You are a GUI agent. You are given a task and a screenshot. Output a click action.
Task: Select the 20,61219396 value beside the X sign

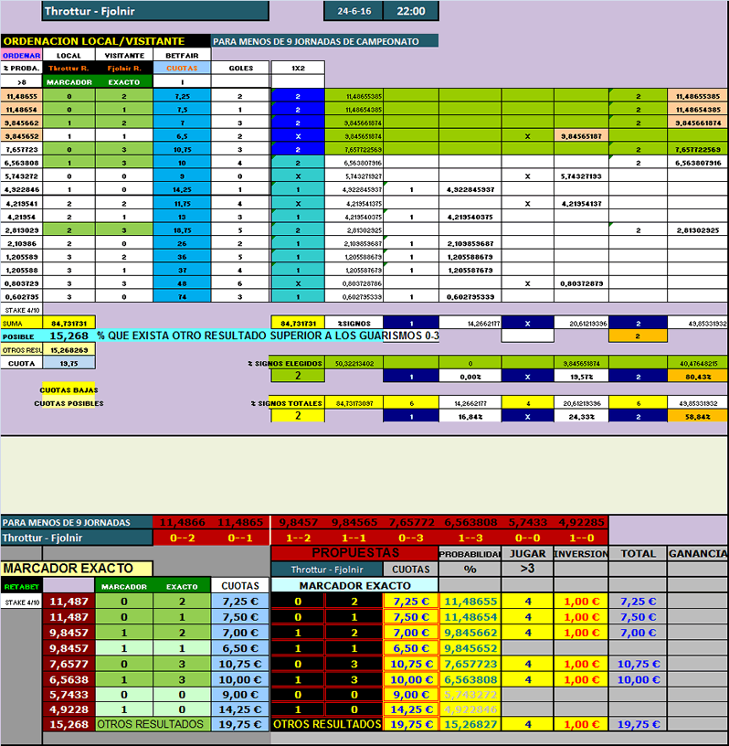[581, 323]
